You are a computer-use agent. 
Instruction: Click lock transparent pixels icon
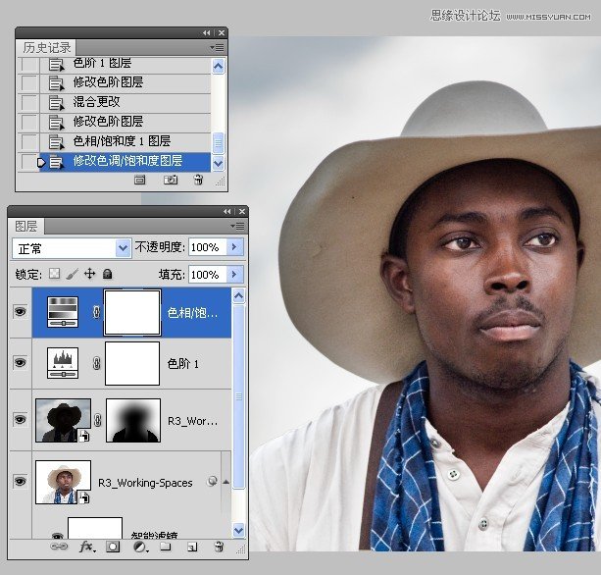(x=55, y=274)
